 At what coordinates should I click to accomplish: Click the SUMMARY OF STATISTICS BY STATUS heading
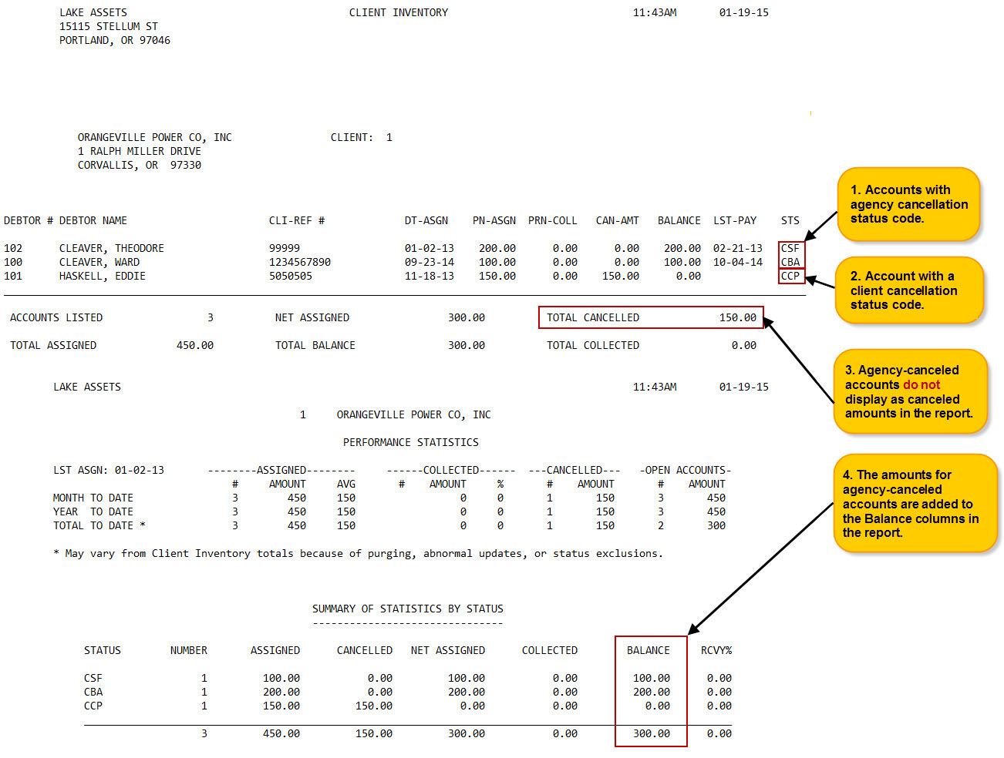tap(407, 609)
